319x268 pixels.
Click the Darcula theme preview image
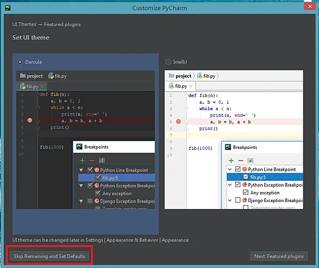[86, 140]
